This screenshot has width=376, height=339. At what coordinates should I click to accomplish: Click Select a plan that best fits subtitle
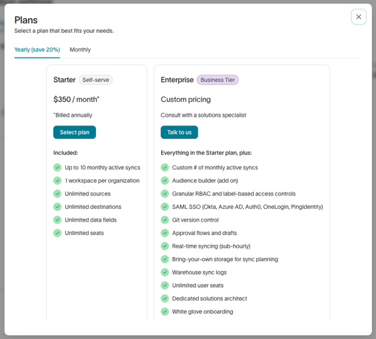[64, 31]
